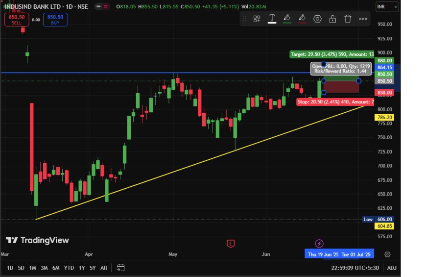
Task: Click the 880.00 green target price label
Action: [384, 60]
